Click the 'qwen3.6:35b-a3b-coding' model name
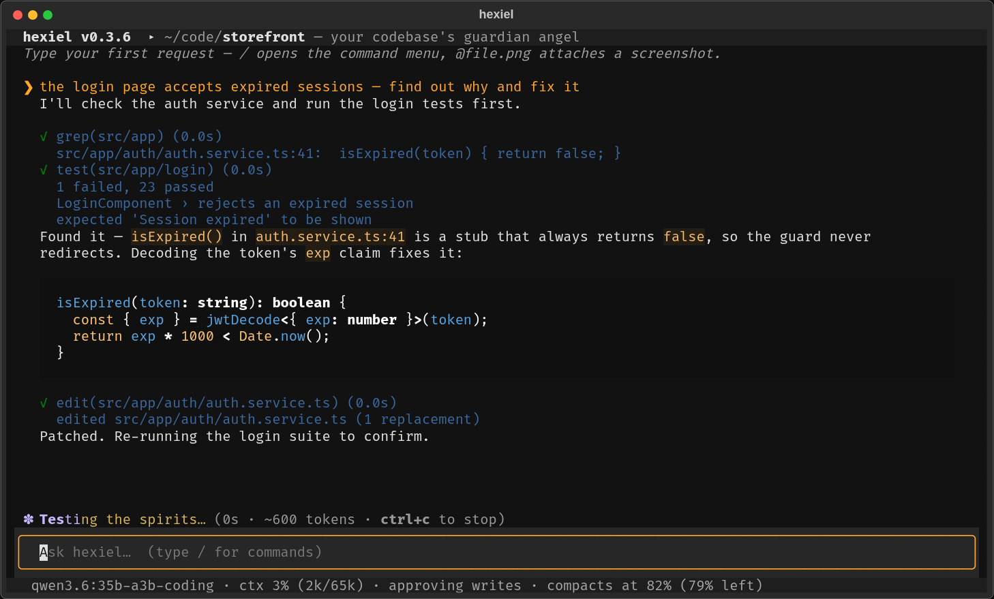Image resolution: width=994 pixels, height=599 pixels. (123, 586)
